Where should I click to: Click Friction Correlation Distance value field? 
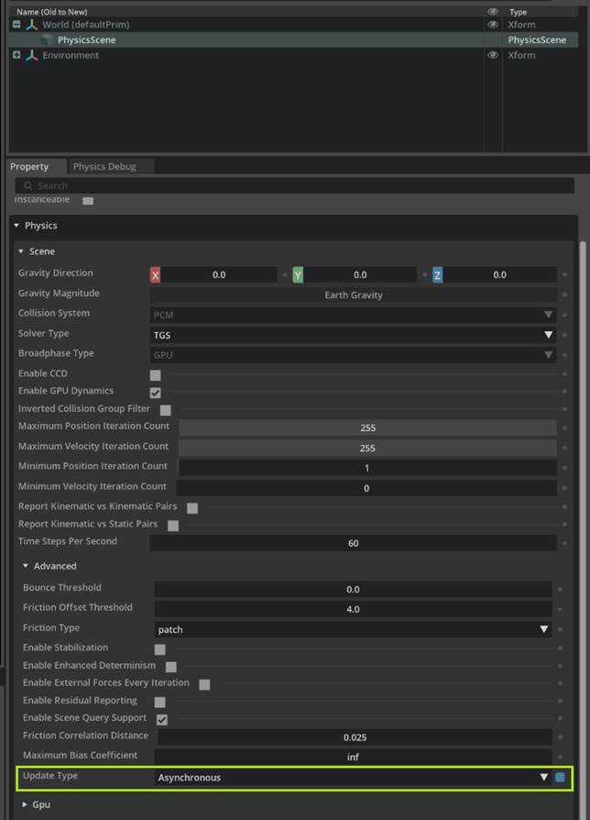click(355, 737)
